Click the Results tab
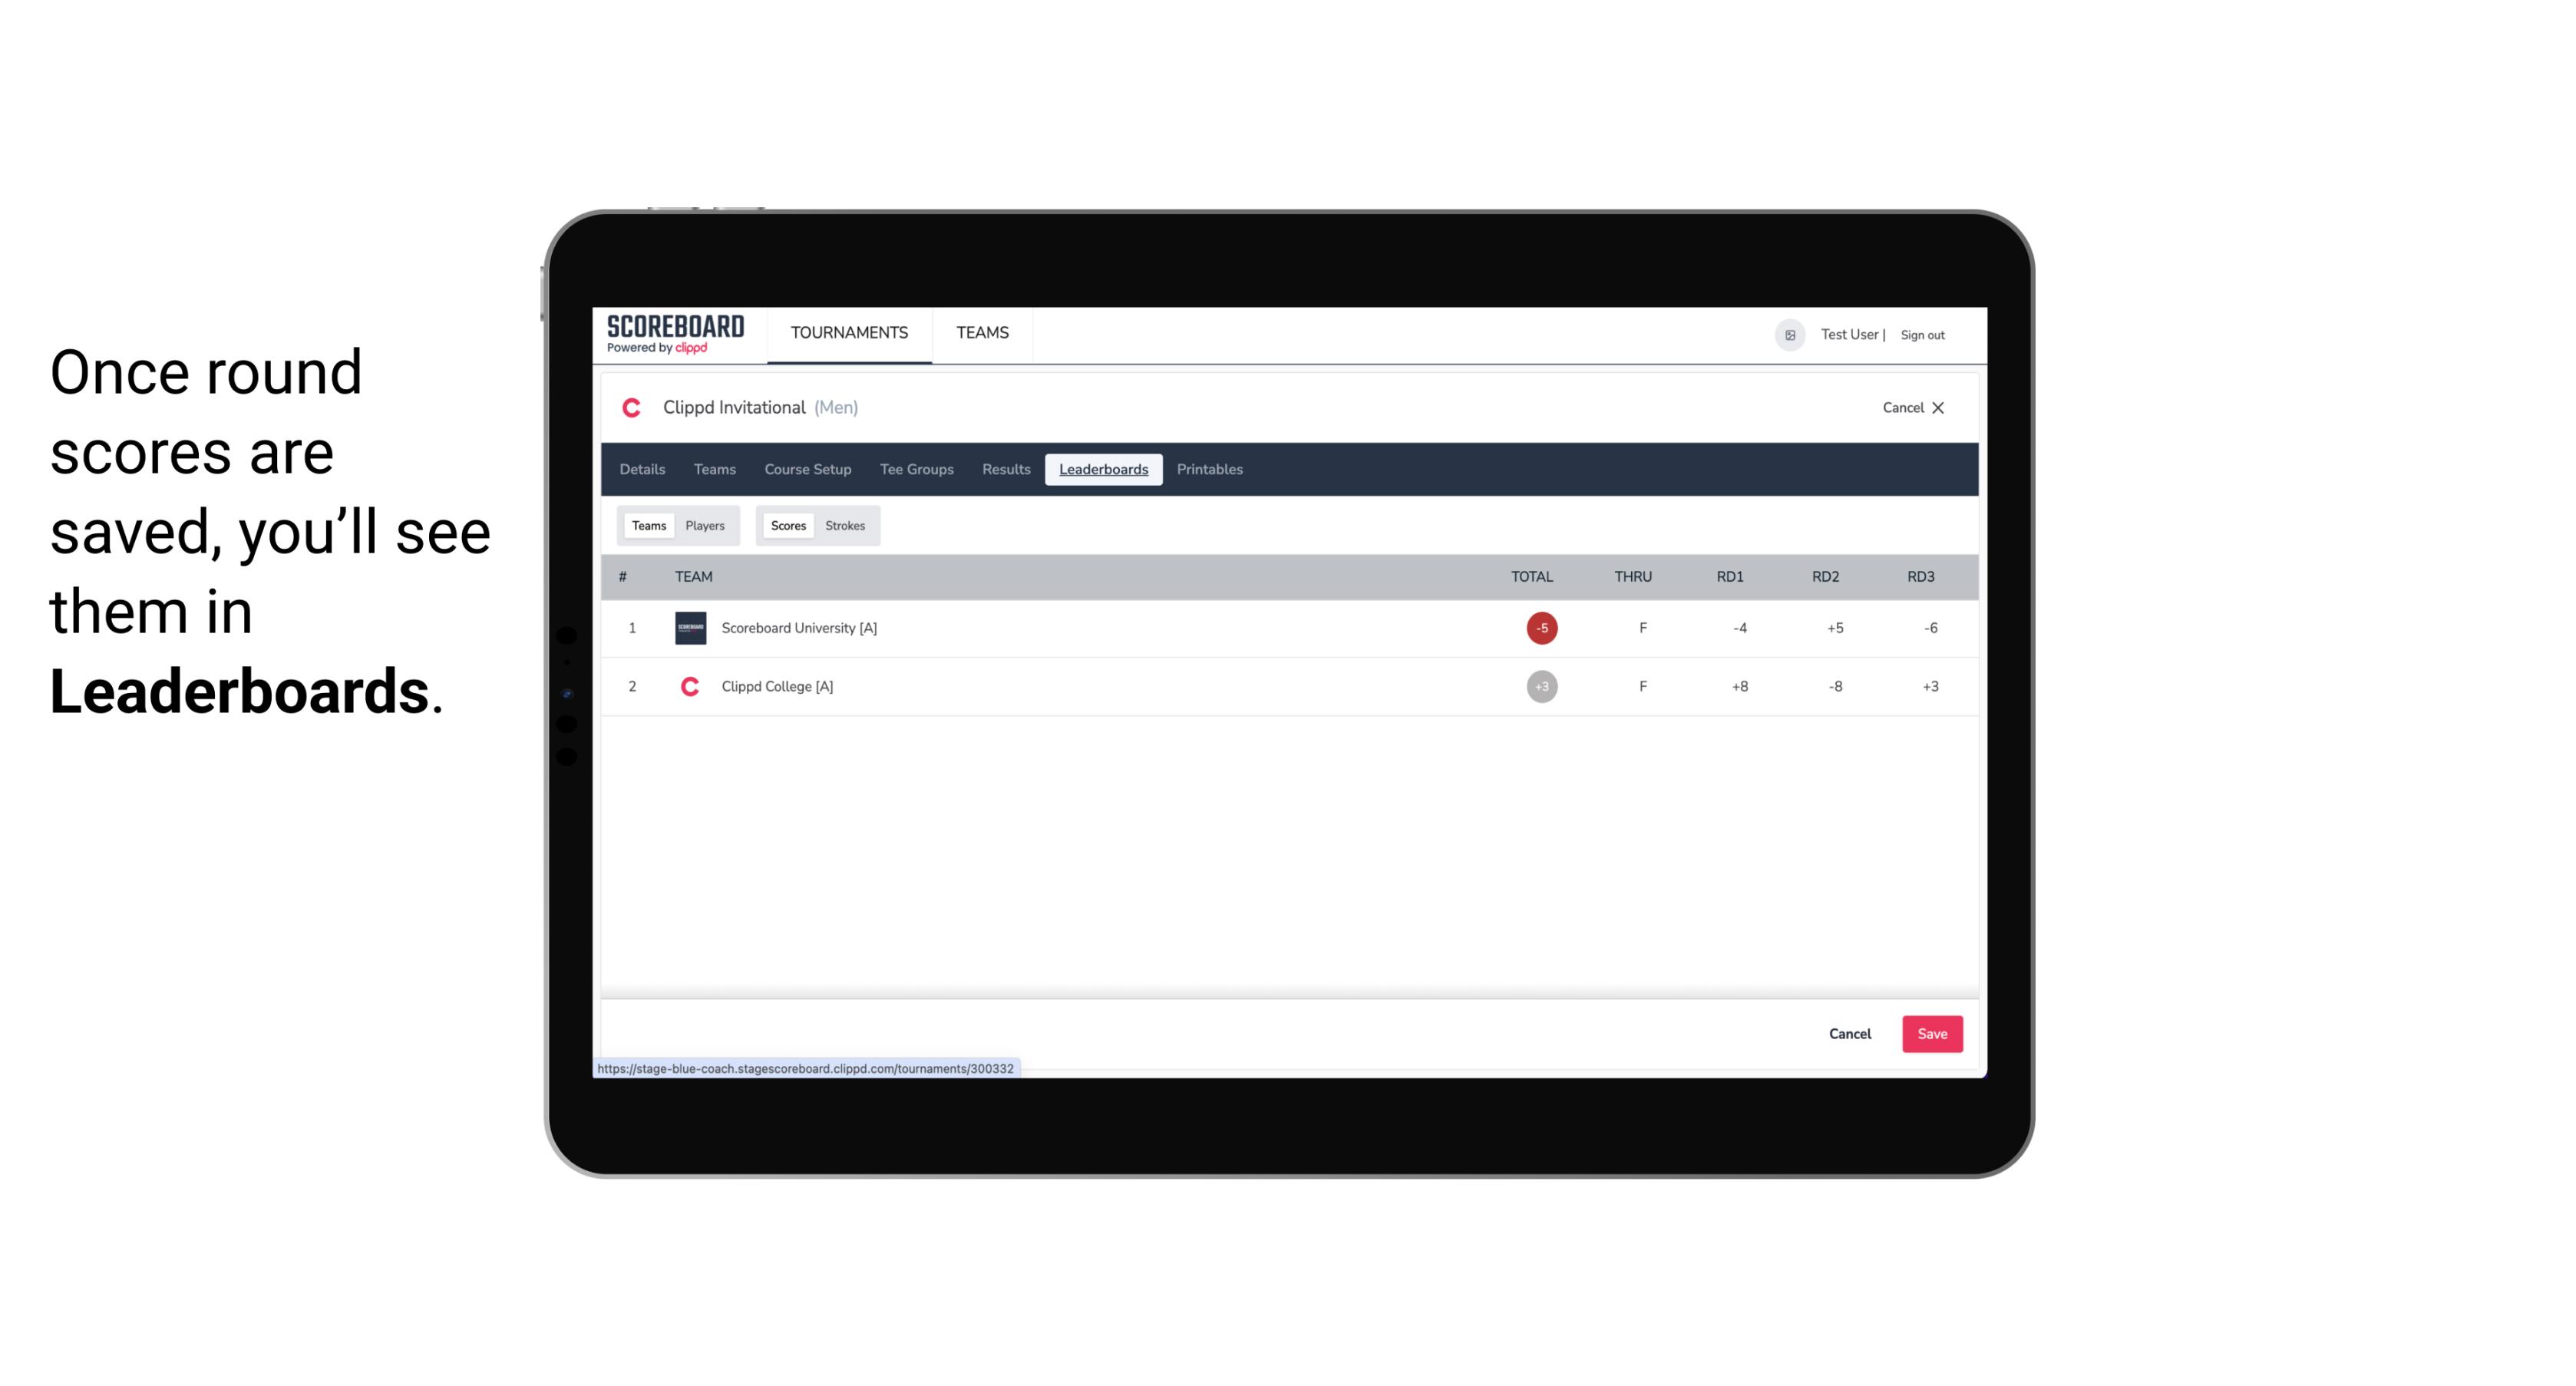Image resolution: width=2576 pixels, height=1386 pixels. pos(1004,470)
